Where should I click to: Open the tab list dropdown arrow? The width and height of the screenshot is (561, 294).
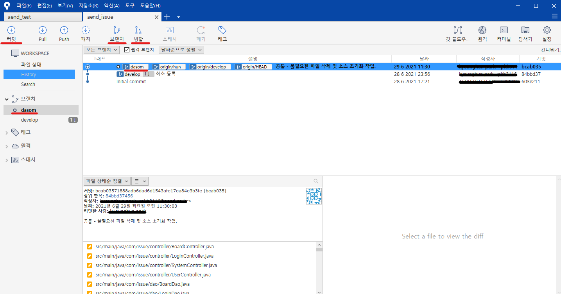179,17
